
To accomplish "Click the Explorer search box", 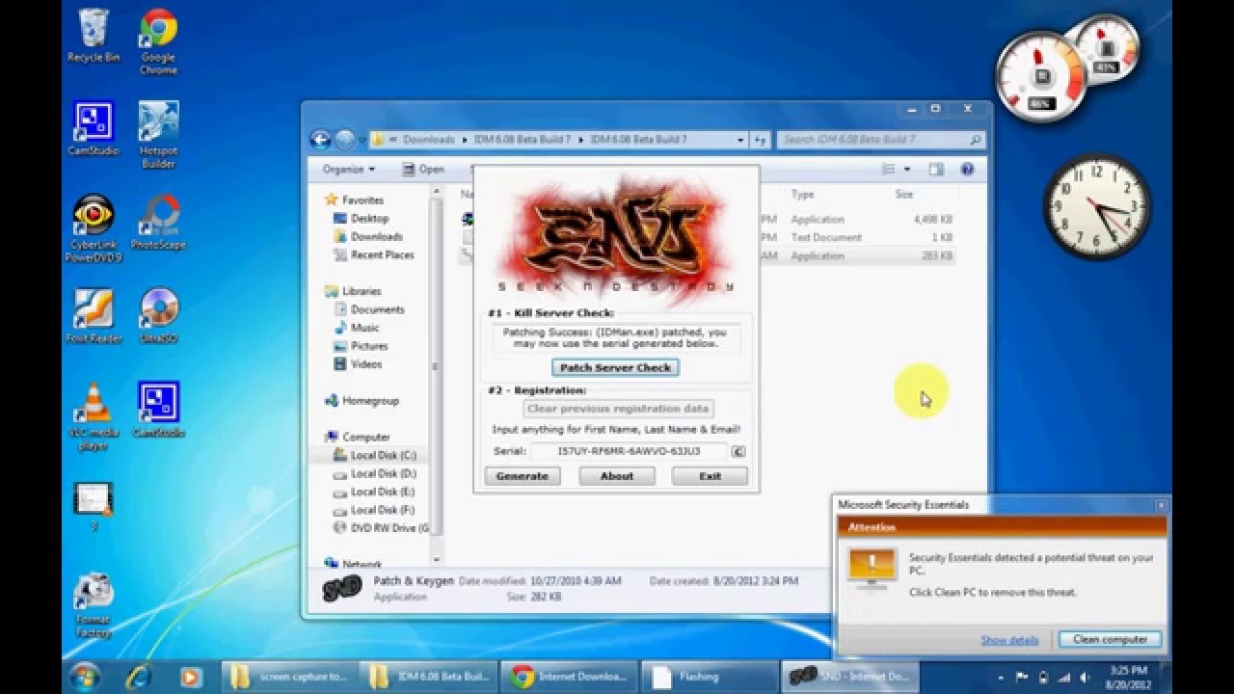I will [881, 140].
